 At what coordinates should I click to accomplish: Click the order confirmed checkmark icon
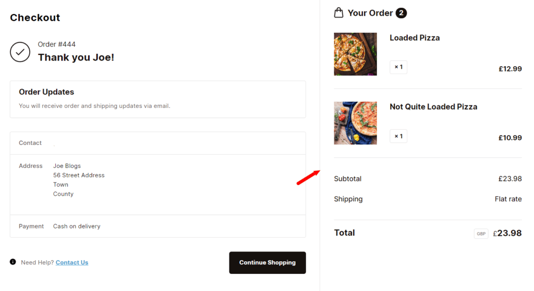[20, 52]
